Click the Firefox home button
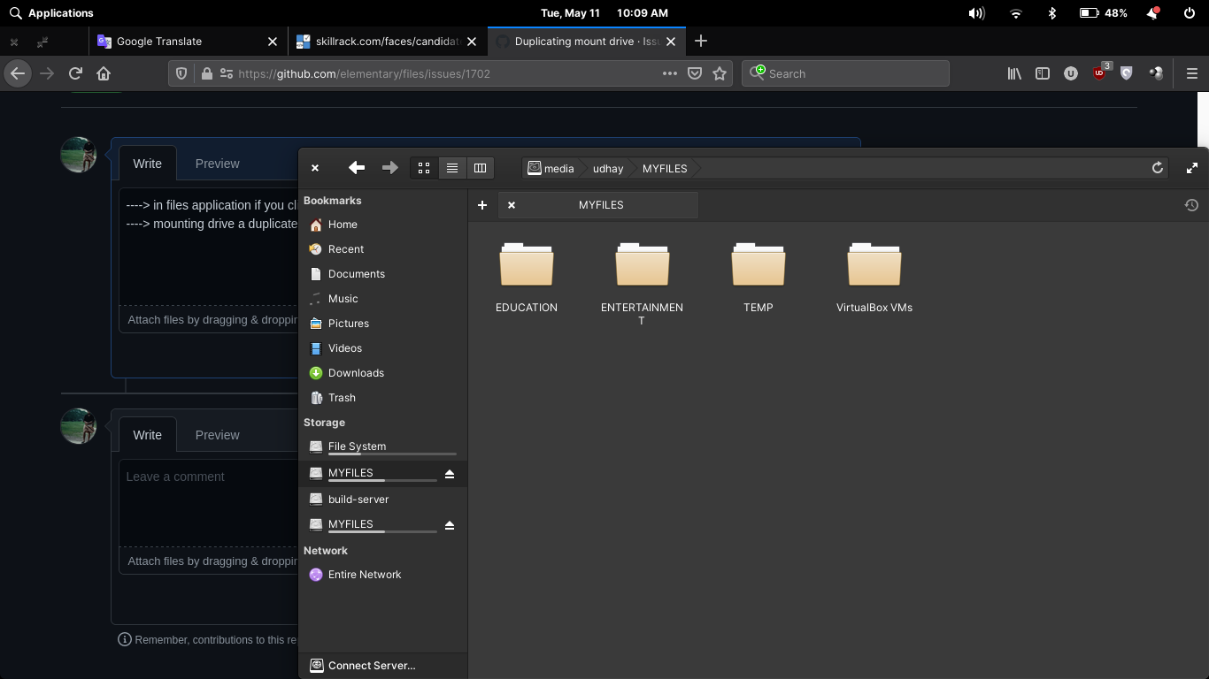1209x679 pixels. 104,73
